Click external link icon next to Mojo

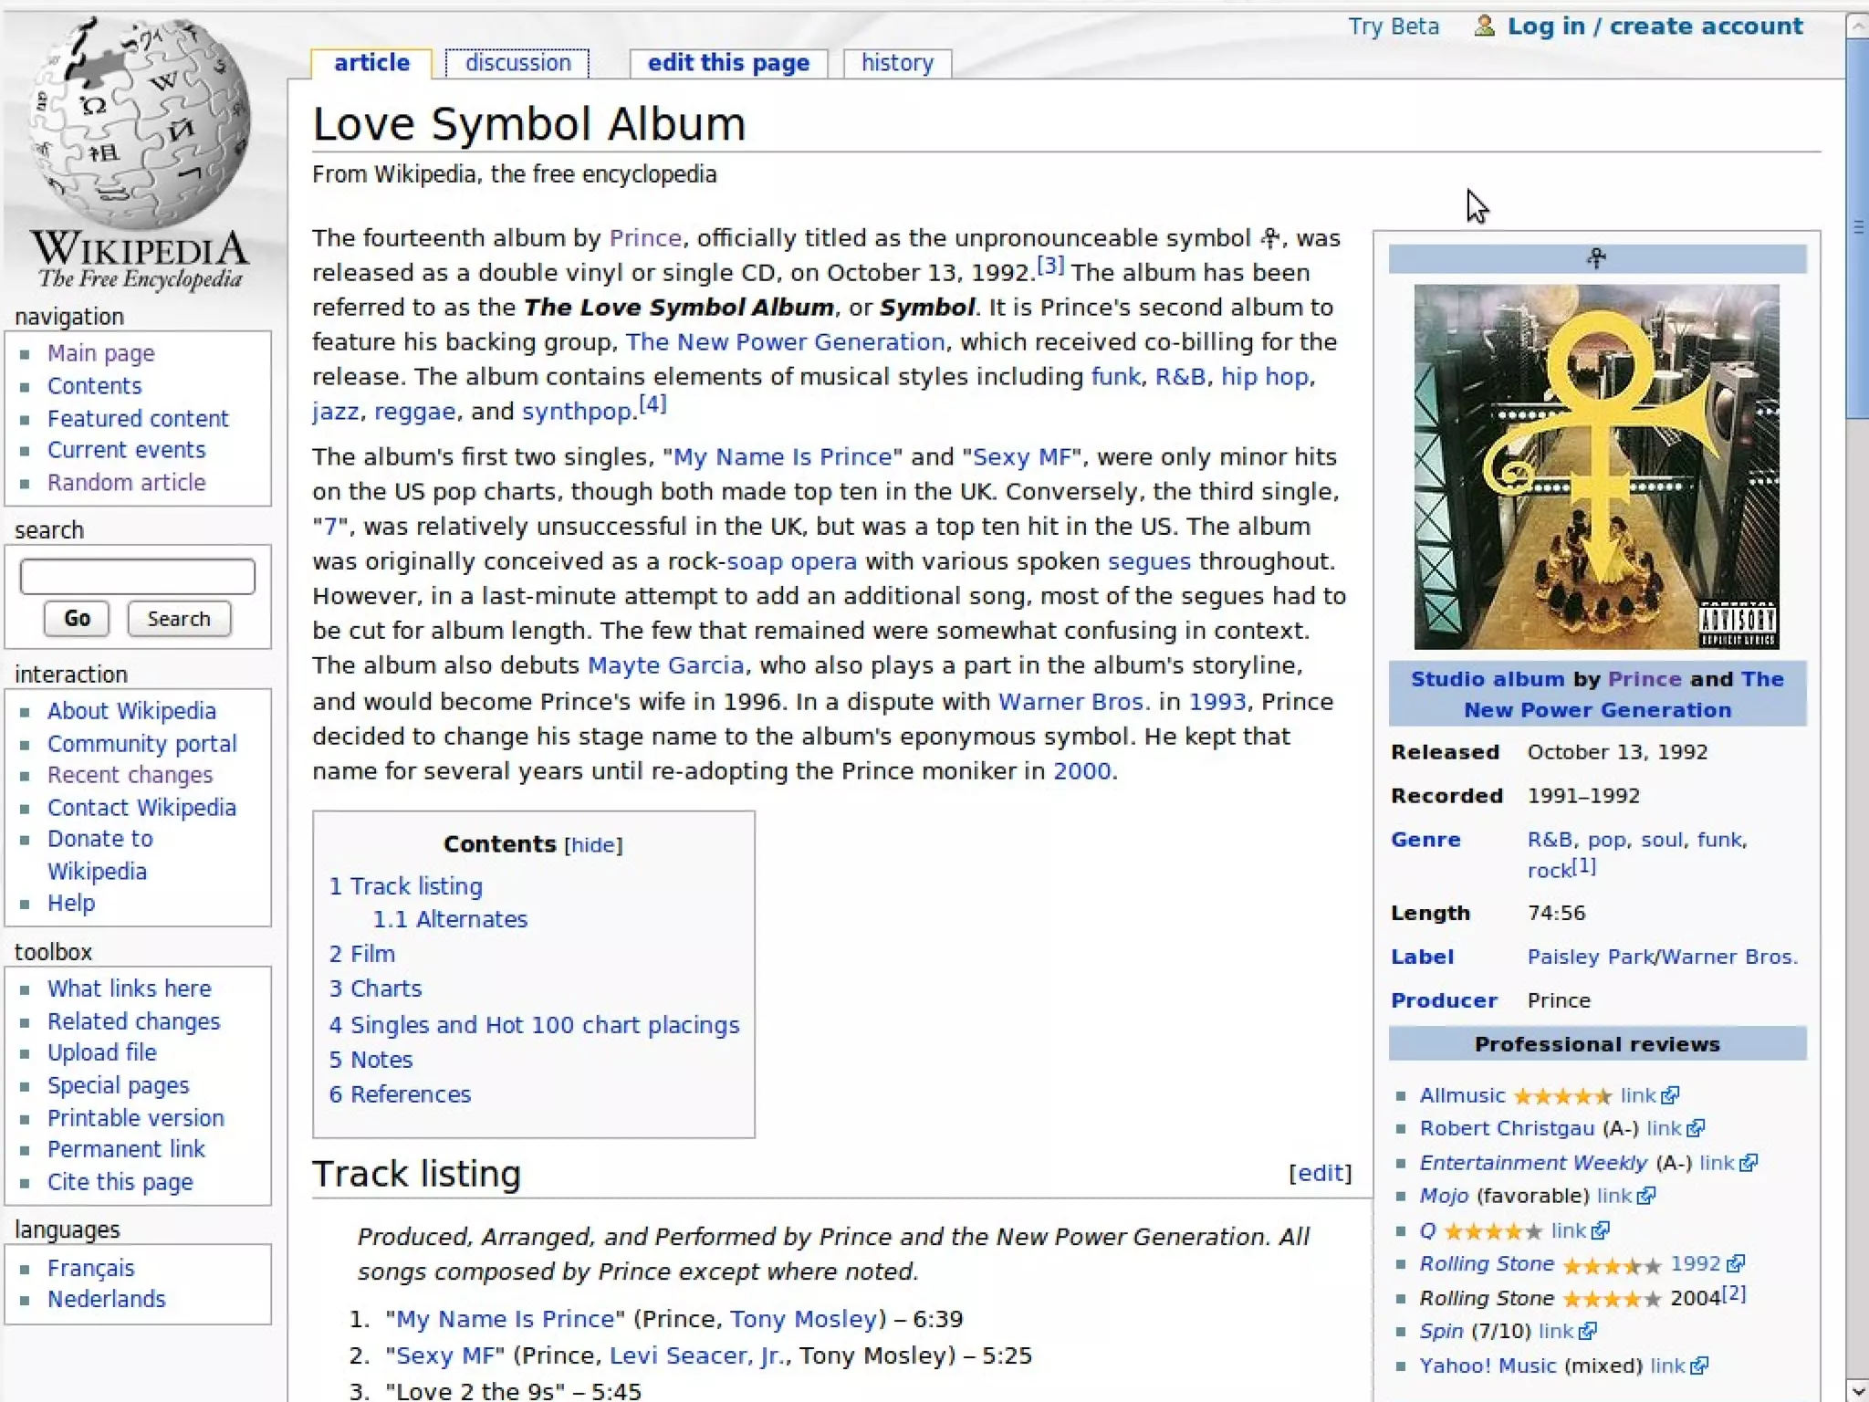pos(1646,1196)
